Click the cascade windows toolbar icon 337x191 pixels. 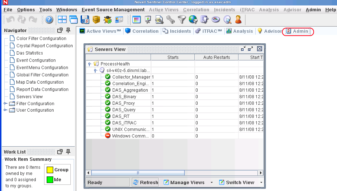[74, 20]
